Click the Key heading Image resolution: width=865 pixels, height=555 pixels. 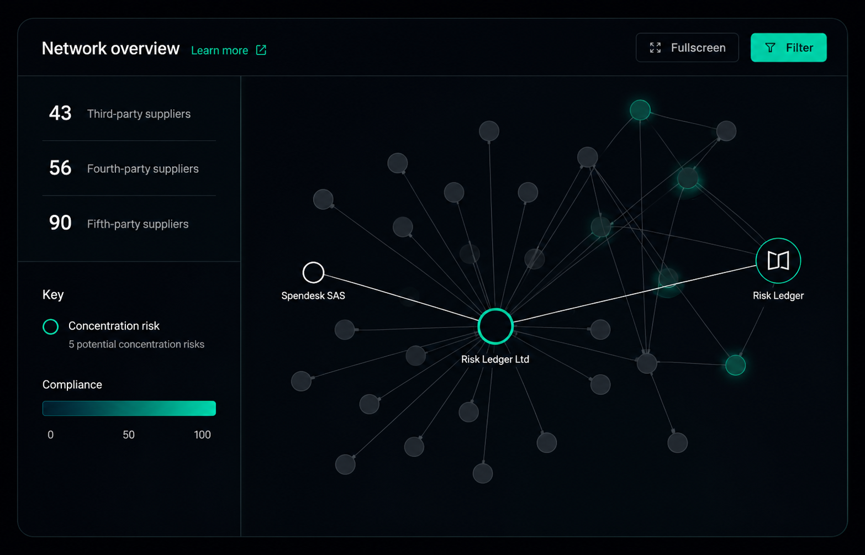(53, 295)
